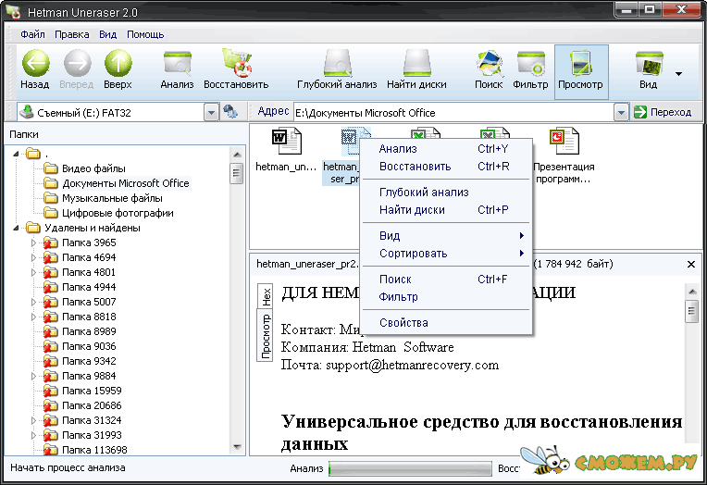Open the Вид menu in the menu bar
This screenshot has width=707, height=485.
click(x=107, y=34)
